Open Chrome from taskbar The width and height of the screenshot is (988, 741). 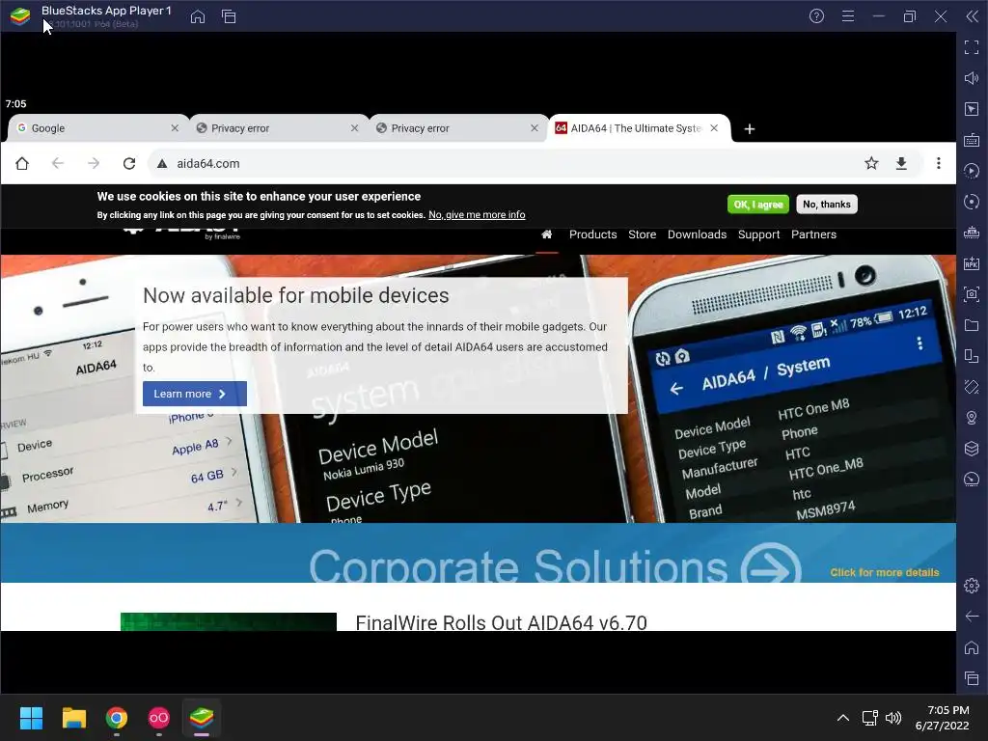[117, 718]
